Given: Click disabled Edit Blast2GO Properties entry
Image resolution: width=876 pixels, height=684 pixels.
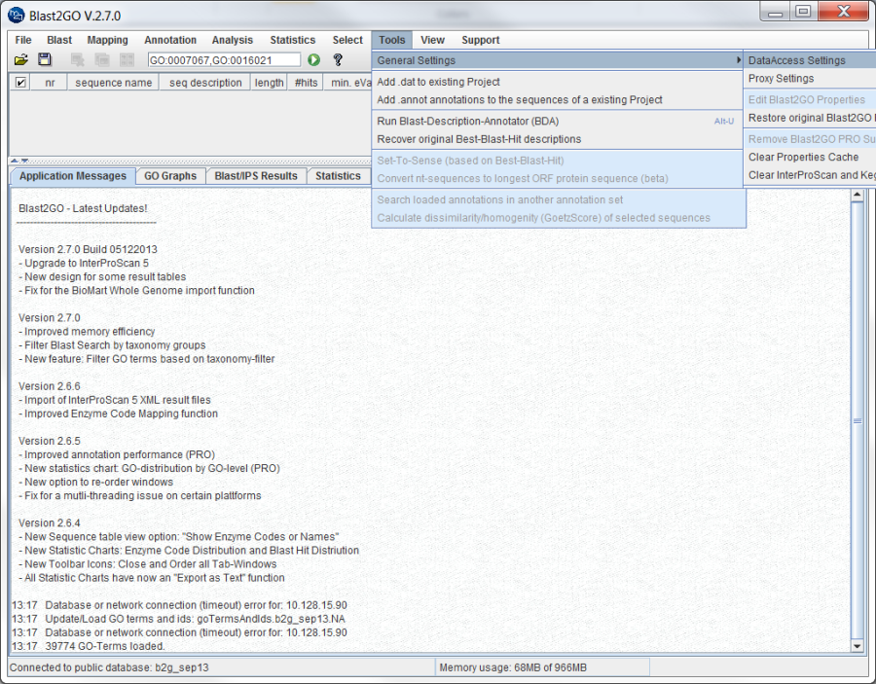Looking at the screenshot, I should point(810,100).
